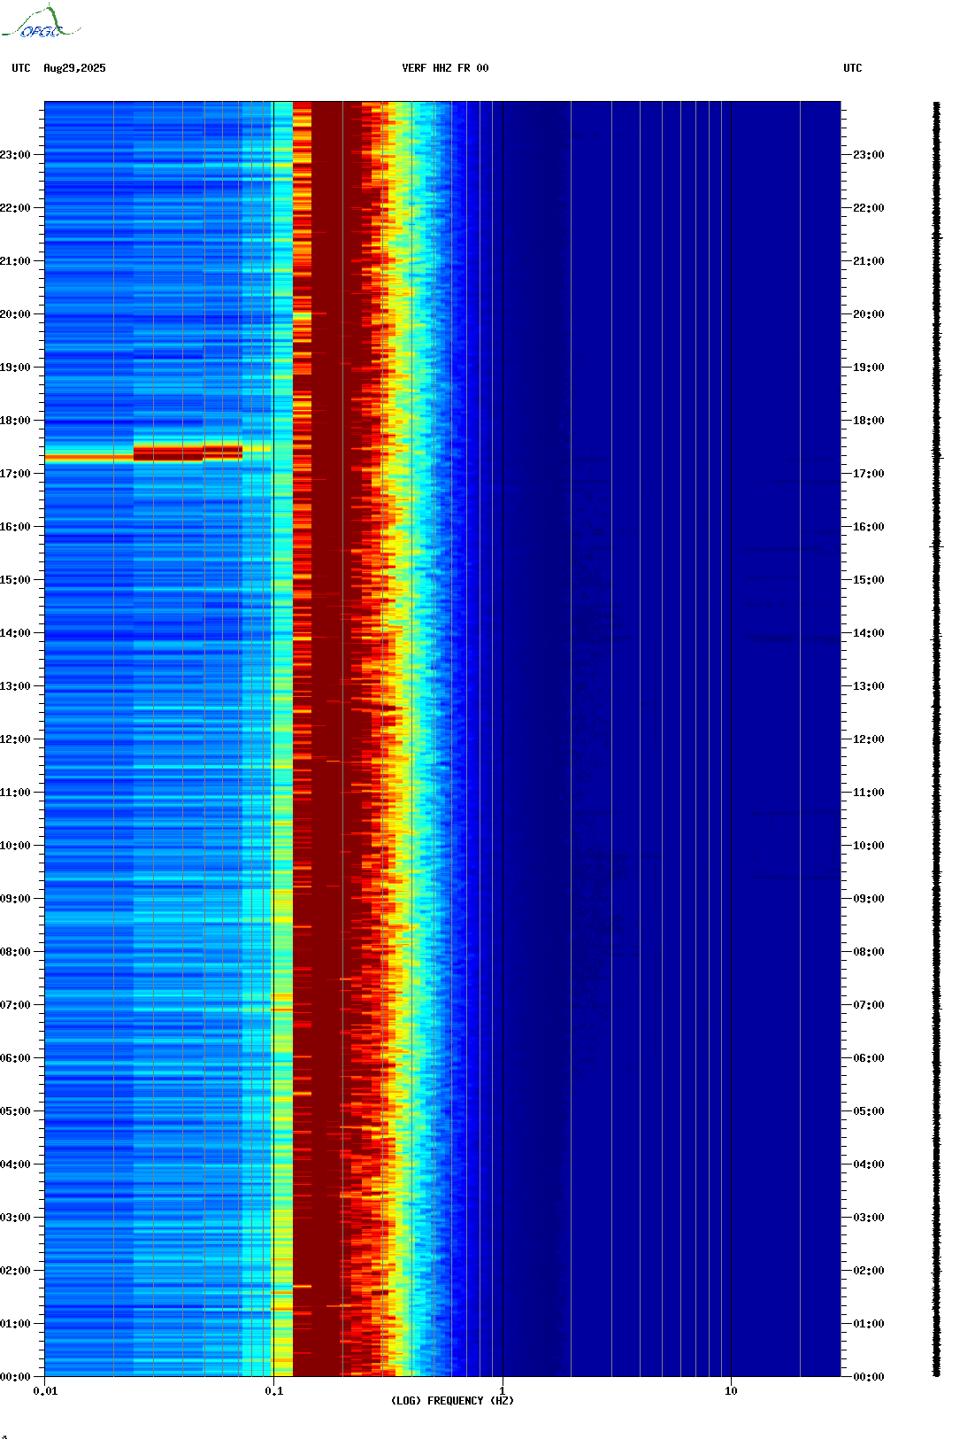The height and width of the screenshot is (1447, 975).
Task: Click the 14:00 label on the left time axis
Action: 15,633
